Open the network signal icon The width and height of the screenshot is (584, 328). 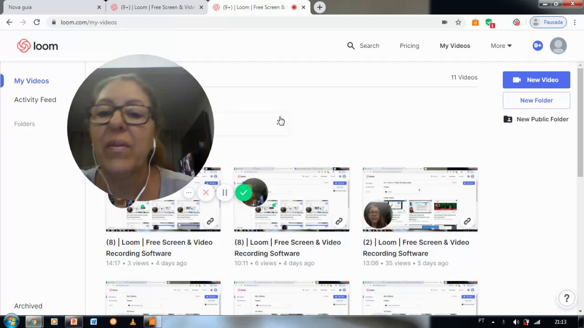pyautogui.click(x=537, y=322)
